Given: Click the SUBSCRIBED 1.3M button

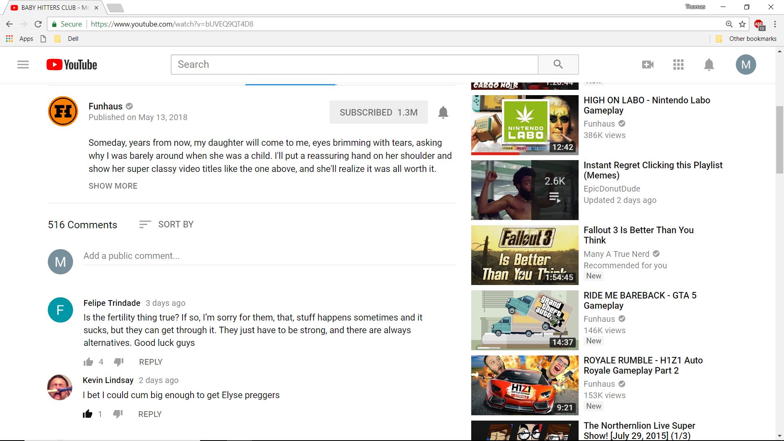Looking at the screenshot, I should tap(379, 112).
